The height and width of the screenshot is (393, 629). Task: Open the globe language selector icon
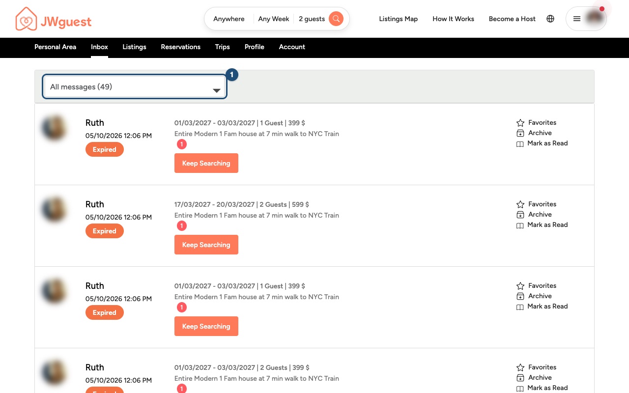click(550, 19)
